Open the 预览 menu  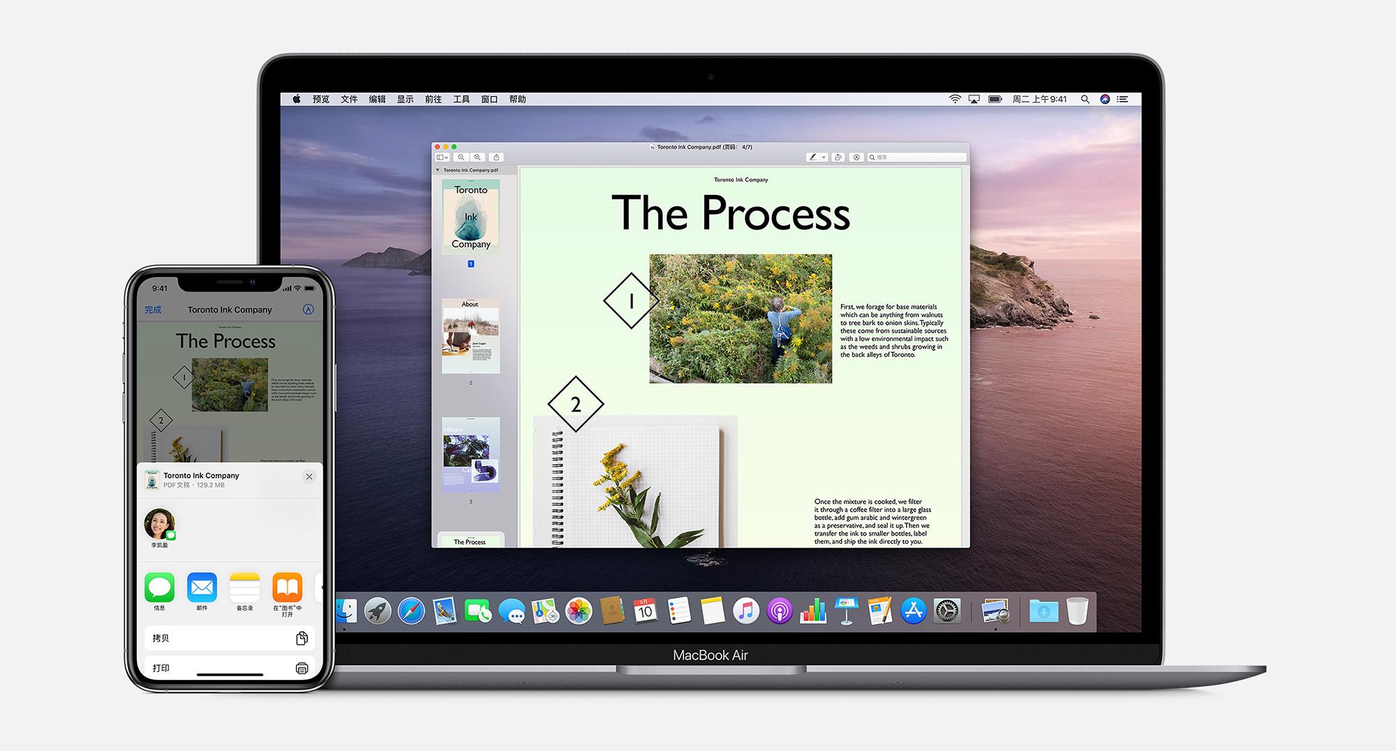pos(321,99)
